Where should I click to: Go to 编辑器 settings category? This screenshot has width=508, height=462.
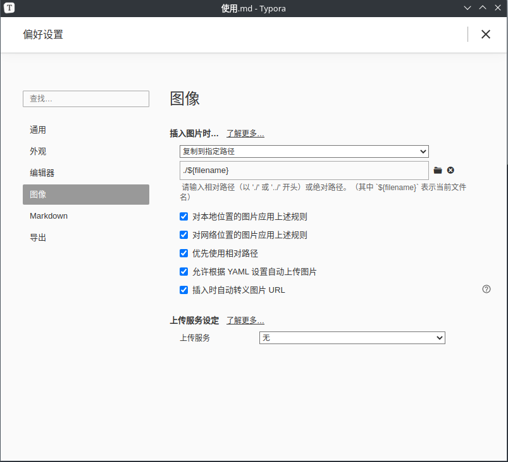click(42, 173)
